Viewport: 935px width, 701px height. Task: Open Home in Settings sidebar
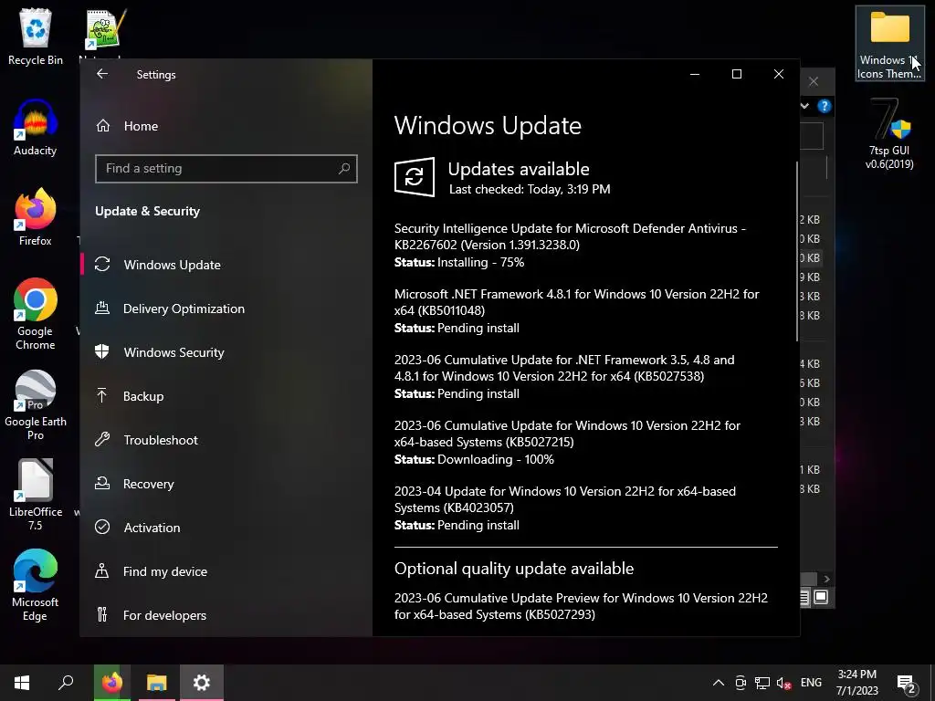[141, 126]
